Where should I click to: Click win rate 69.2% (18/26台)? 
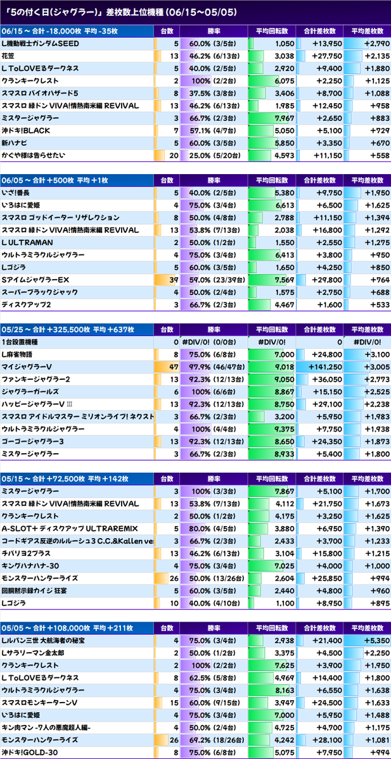tap(213, 740)
